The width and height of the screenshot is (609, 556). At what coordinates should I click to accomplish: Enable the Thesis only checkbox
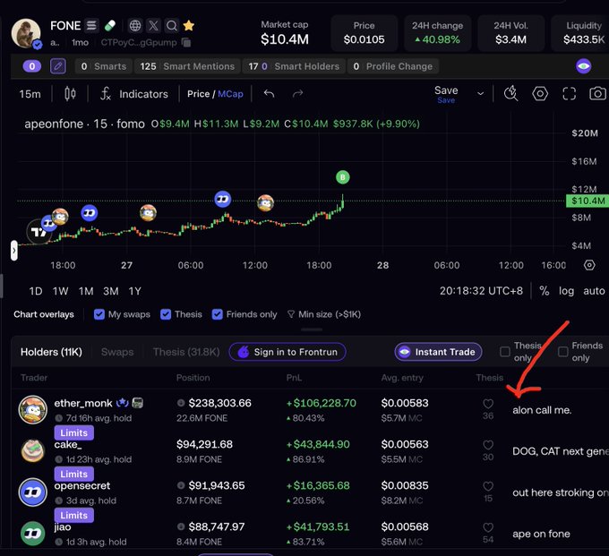(505, 352)
